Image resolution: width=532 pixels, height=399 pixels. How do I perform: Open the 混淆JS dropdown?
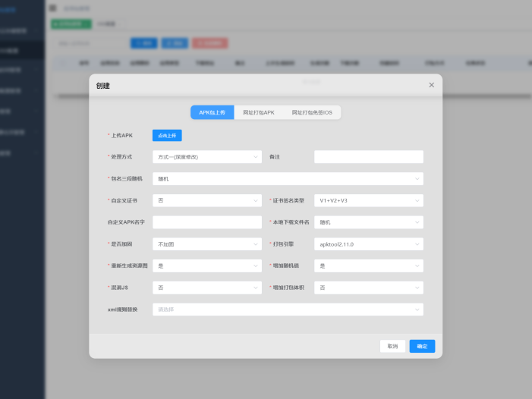pyautogui.click(x=206, y=287)
